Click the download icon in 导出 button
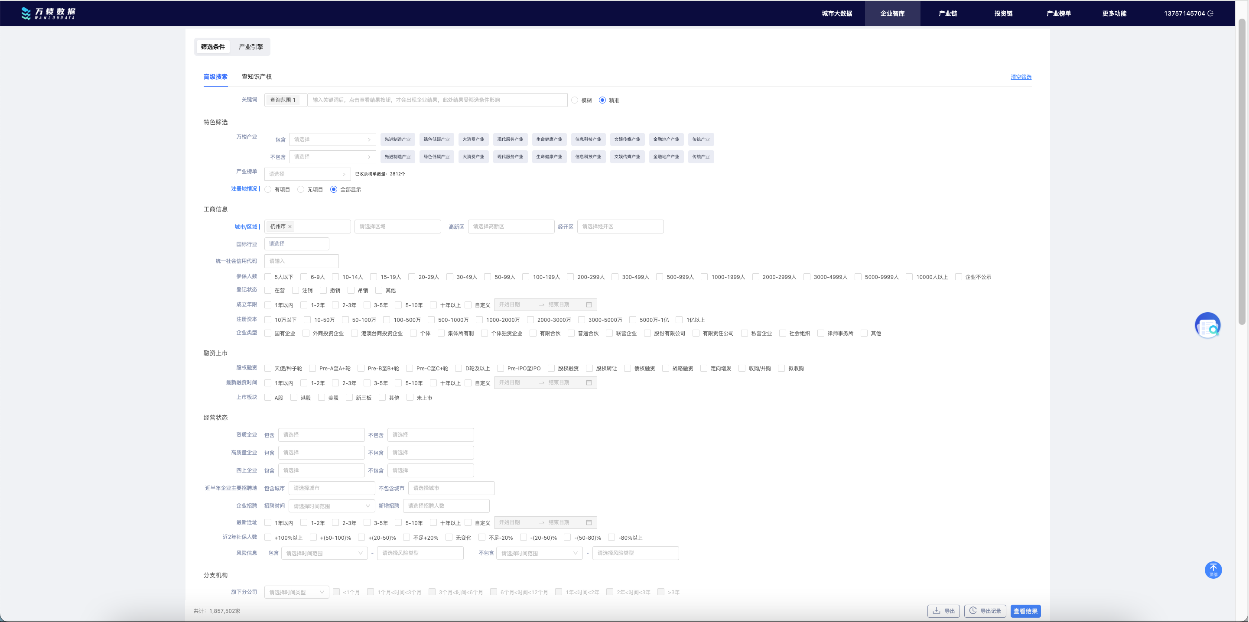 [x=936, y=611]
